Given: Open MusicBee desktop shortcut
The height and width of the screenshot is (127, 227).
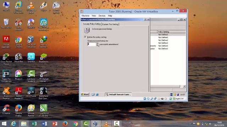Looking at the screenshot, I should (18, 58).
